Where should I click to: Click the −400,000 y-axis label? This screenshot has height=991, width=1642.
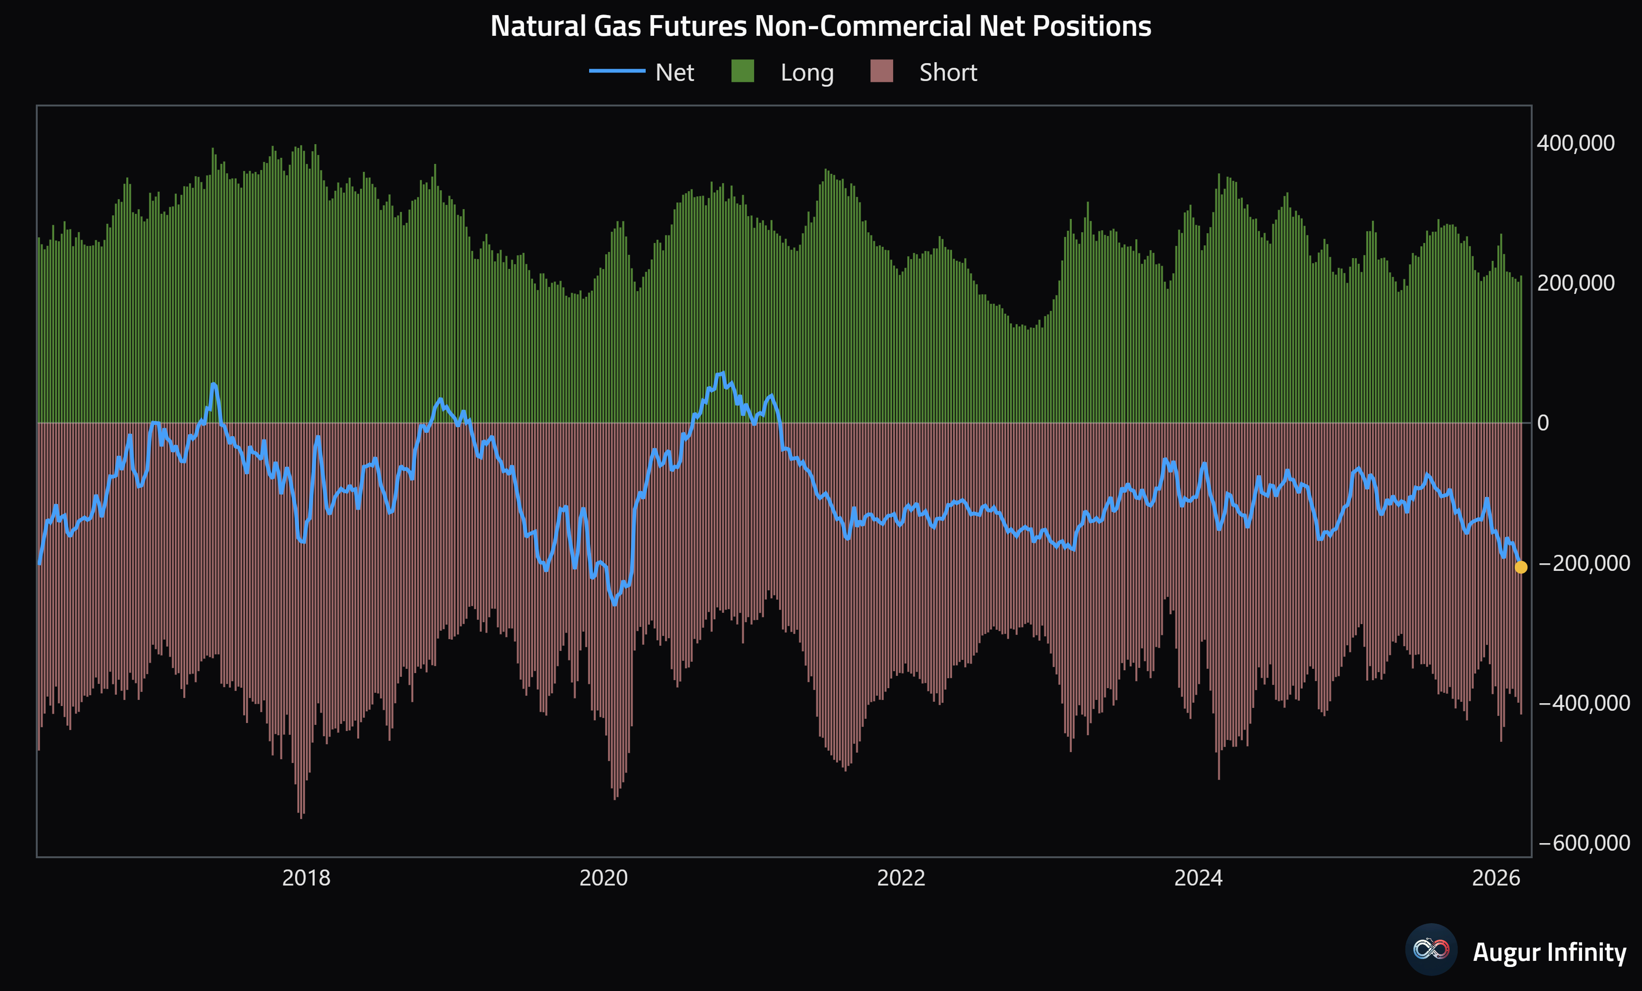(1584, 703)
